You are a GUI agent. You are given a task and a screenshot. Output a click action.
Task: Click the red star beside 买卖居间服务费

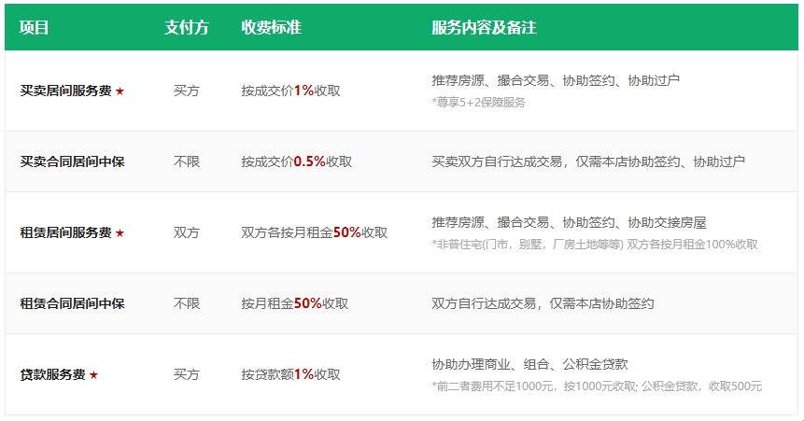120,91
